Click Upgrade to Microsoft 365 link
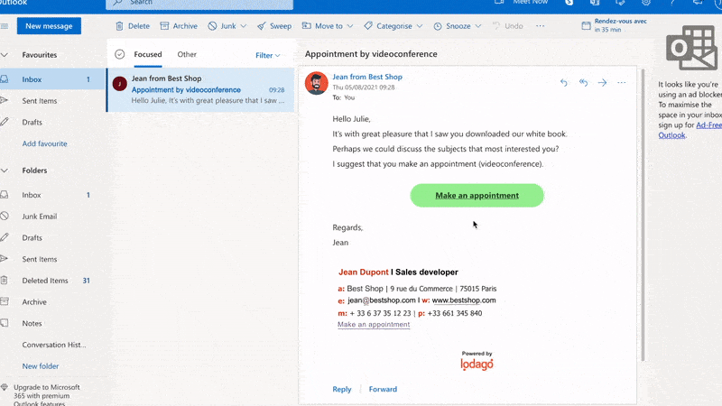The width and height of the screenshot is (722, 406). 47,395
